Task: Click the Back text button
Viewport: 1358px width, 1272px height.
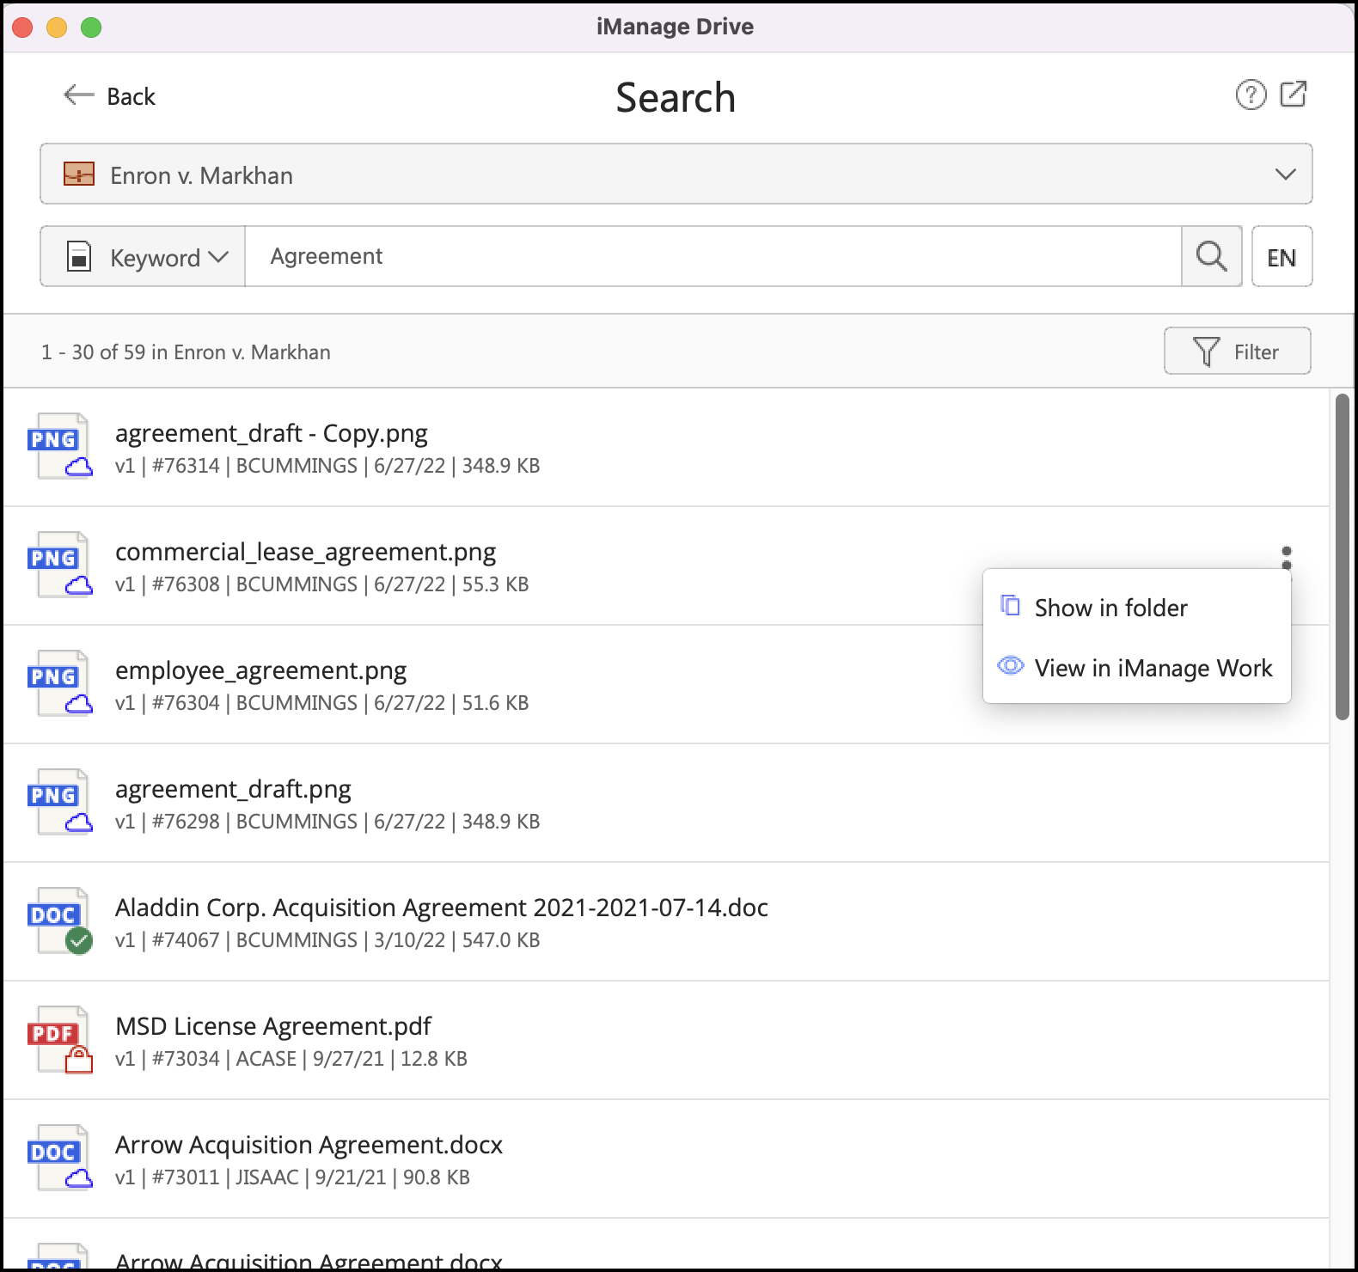Action: coord(131,96)
